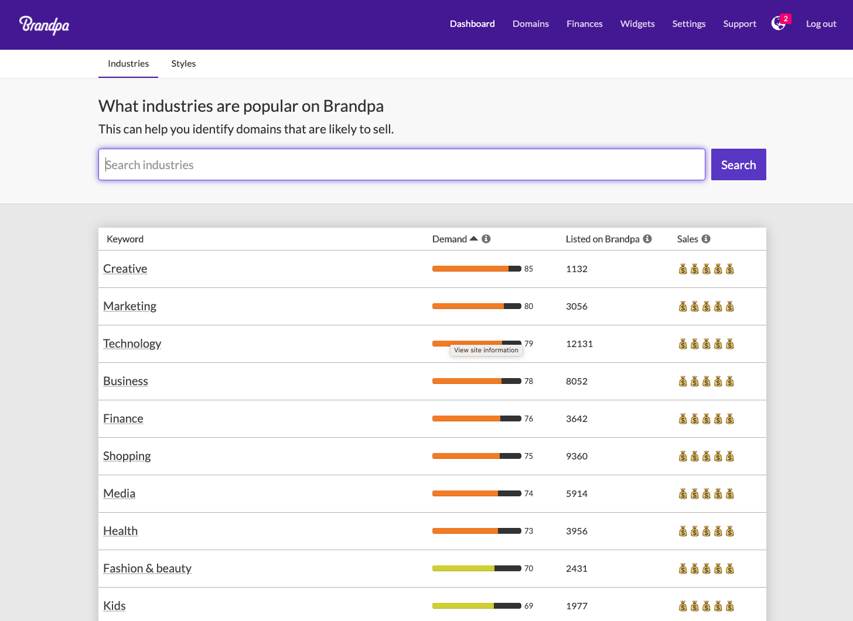Open the Technology industry link
This screenshot has width=853, height=621.
[132, 344]
